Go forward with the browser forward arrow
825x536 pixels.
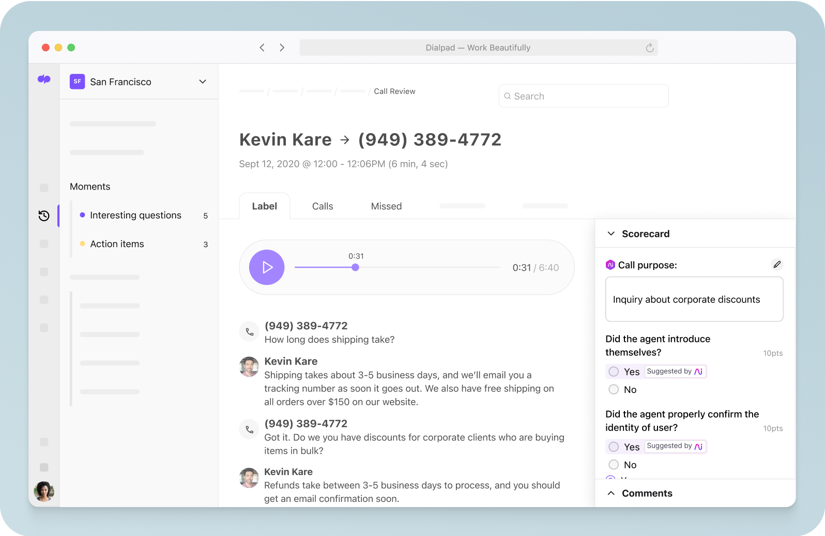pos(282,48)
